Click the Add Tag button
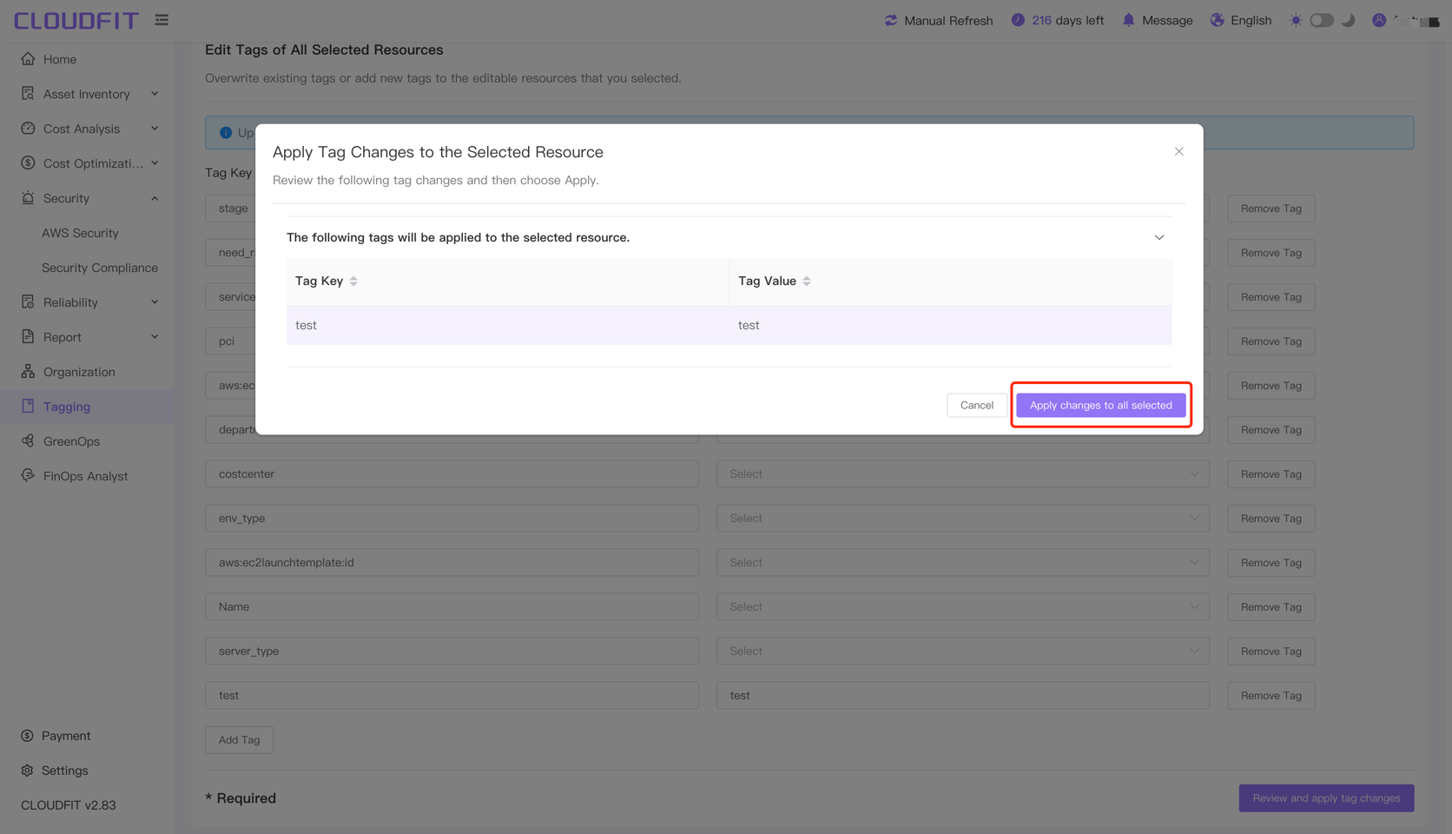The height and width of the screenshot is (834, 1452). (239, 740)
